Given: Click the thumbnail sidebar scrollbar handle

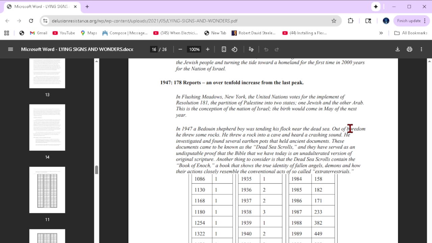Looking at the screenshot, I should (x=97, y=170).
